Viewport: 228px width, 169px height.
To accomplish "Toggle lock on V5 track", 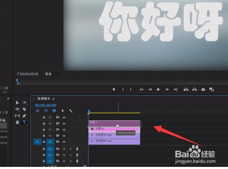I will coord(44,117).
